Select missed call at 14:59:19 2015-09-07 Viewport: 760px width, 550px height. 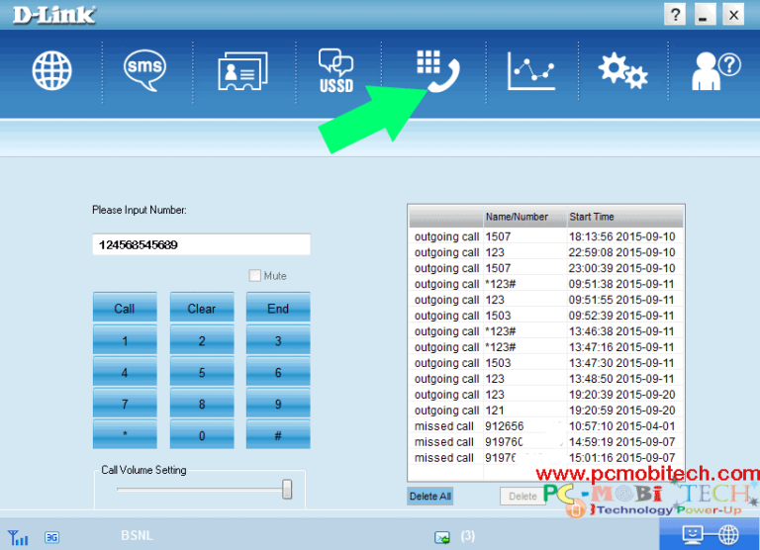(x=546, y=442)
